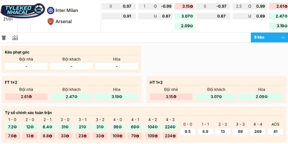Viewport: 288px width, 144px height.
Task: Collapse the 8 kèo panel
Action: 283,37
